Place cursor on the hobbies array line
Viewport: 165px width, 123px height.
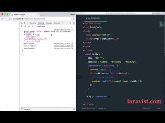coord(112,62)
